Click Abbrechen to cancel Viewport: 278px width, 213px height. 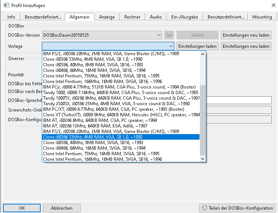pyautogui.click(x=61, y=208)
